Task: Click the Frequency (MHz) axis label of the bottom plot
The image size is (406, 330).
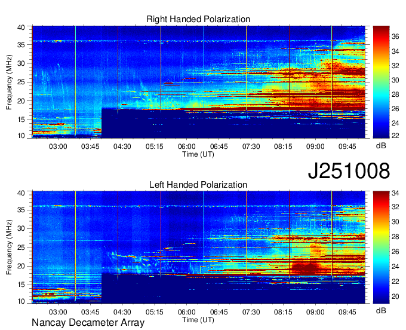Action: (x=10, y=247)
